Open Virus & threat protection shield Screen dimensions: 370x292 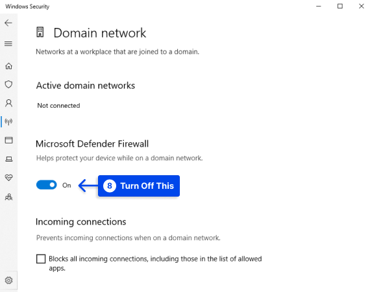(x=8, y=84)
